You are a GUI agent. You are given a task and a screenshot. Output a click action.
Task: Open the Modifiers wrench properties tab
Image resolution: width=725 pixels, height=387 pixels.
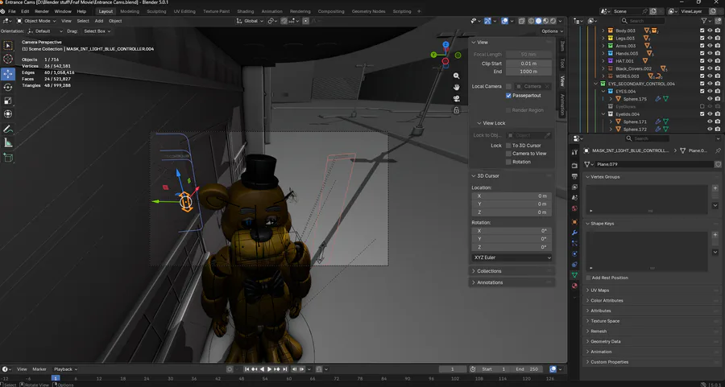tap(574, 233)
